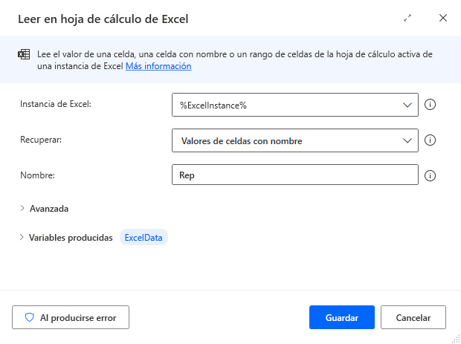Click the expand dialog arrows icon
The width and height of the screenshot is (461, 344).
point(407,19)
